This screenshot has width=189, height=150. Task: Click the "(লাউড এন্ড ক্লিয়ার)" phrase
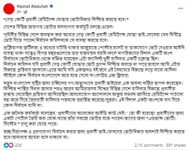pos(112,75)
